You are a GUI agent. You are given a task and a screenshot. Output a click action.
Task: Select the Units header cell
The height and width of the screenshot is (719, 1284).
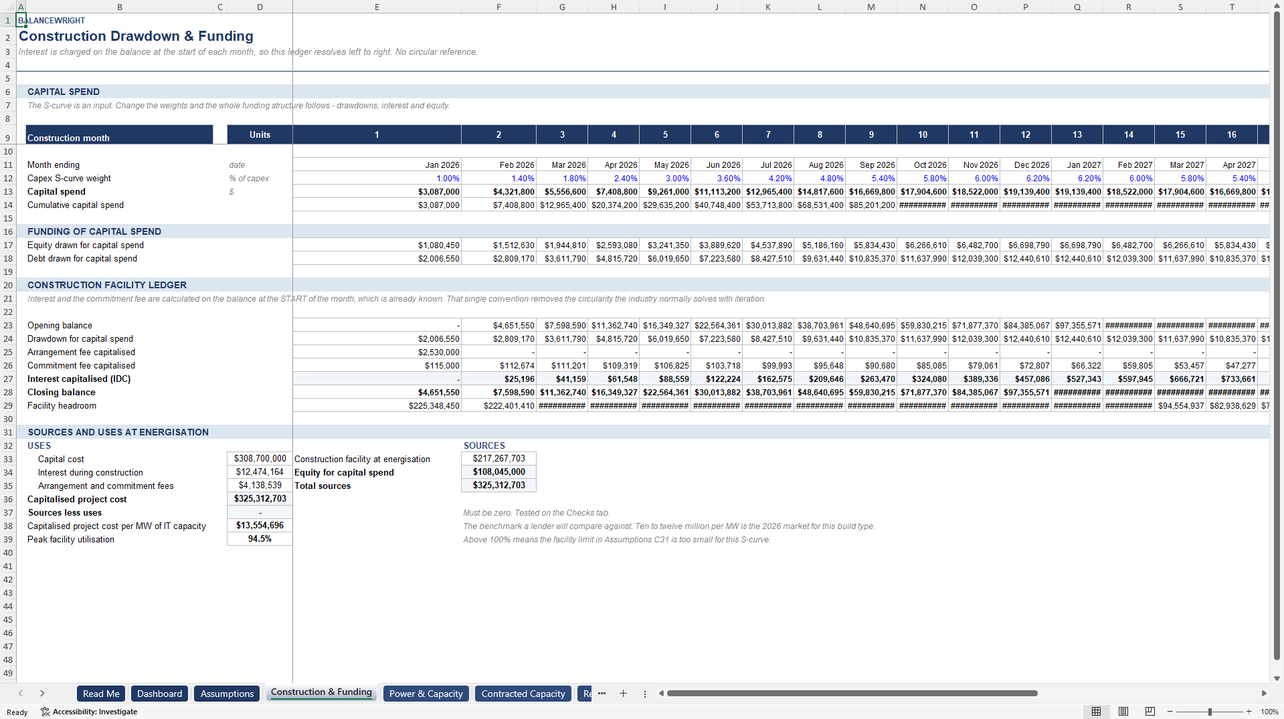[x=260, y=134]
